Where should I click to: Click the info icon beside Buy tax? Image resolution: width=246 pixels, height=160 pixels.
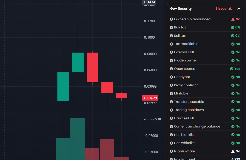click(171, 27)
